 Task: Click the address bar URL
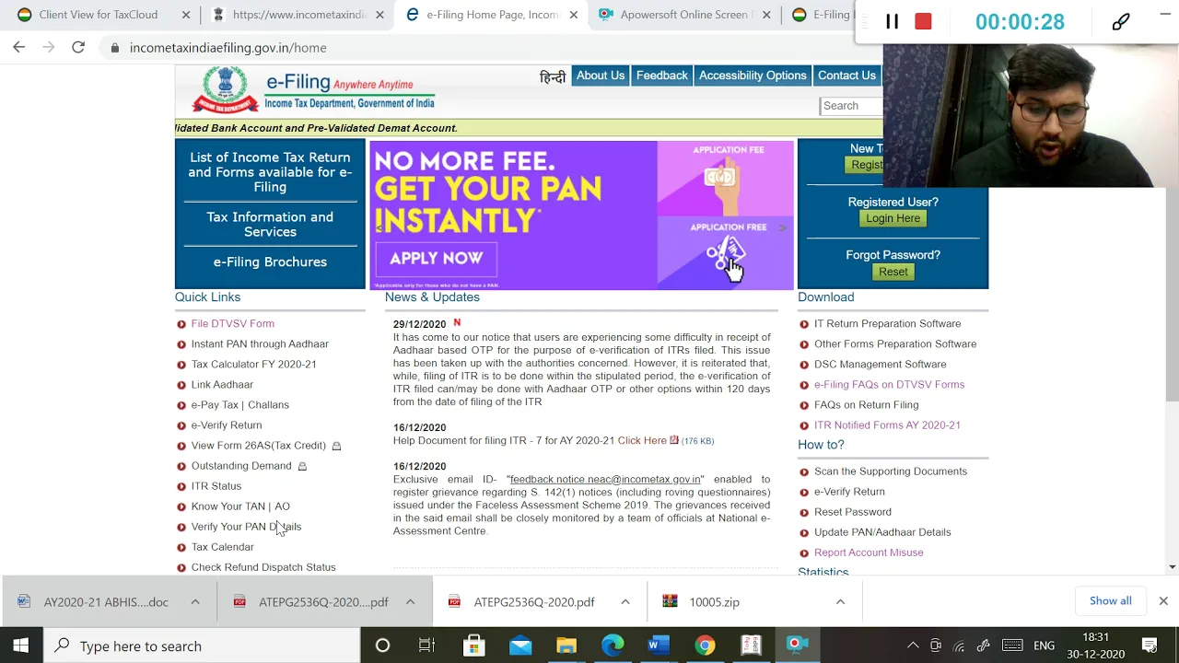[228, 48]
